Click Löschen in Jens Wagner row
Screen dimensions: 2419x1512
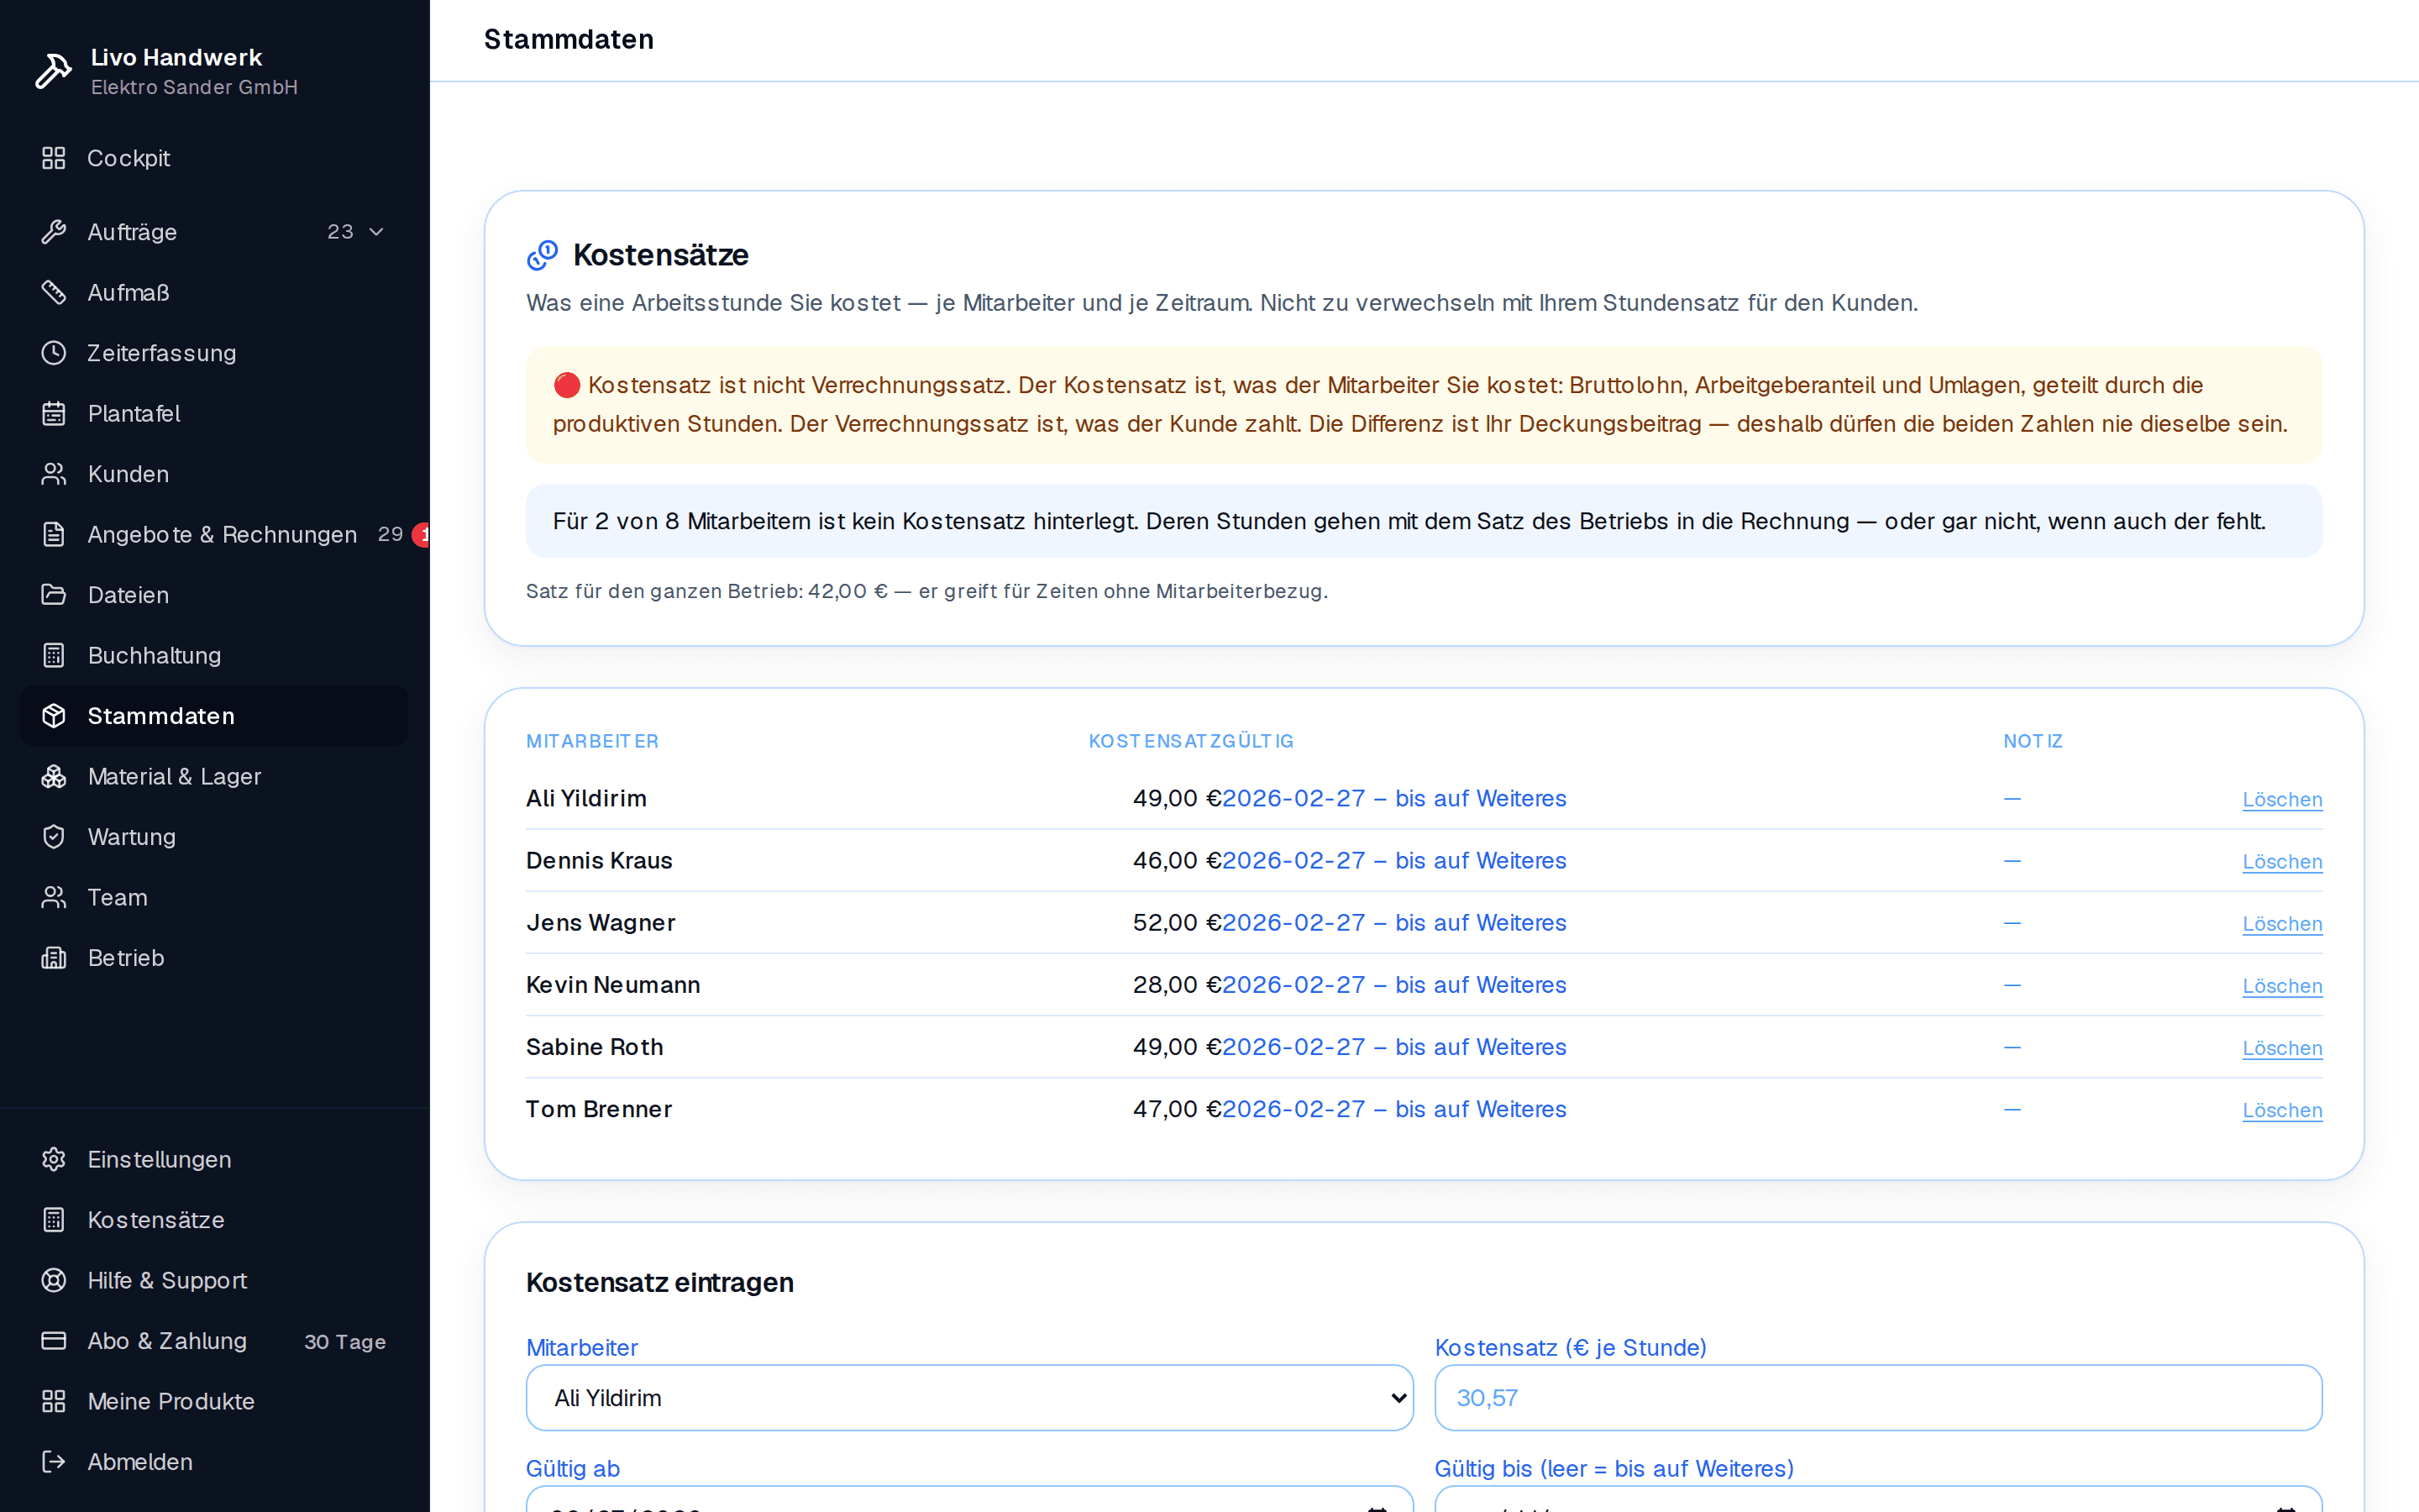tap(2282, 924)
